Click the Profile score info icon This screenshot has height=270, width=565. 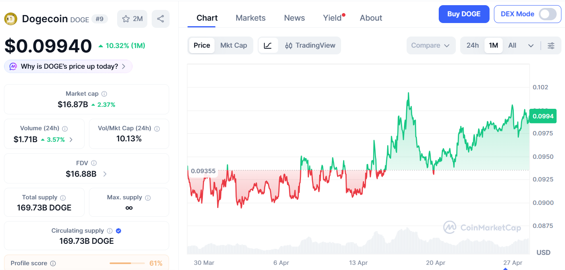coord(53,263)
